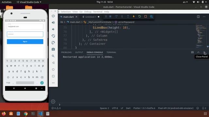Viewport: 209px width, 117px height.
Task: Click the emulator power button icon
Action: pos(53,16)
